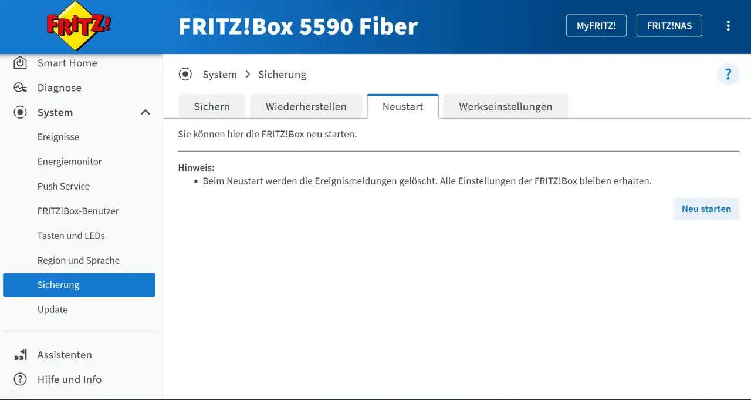Switch to the Sichern tab
The width and height of the screenshot is (751, 400).
click(212, 106)
